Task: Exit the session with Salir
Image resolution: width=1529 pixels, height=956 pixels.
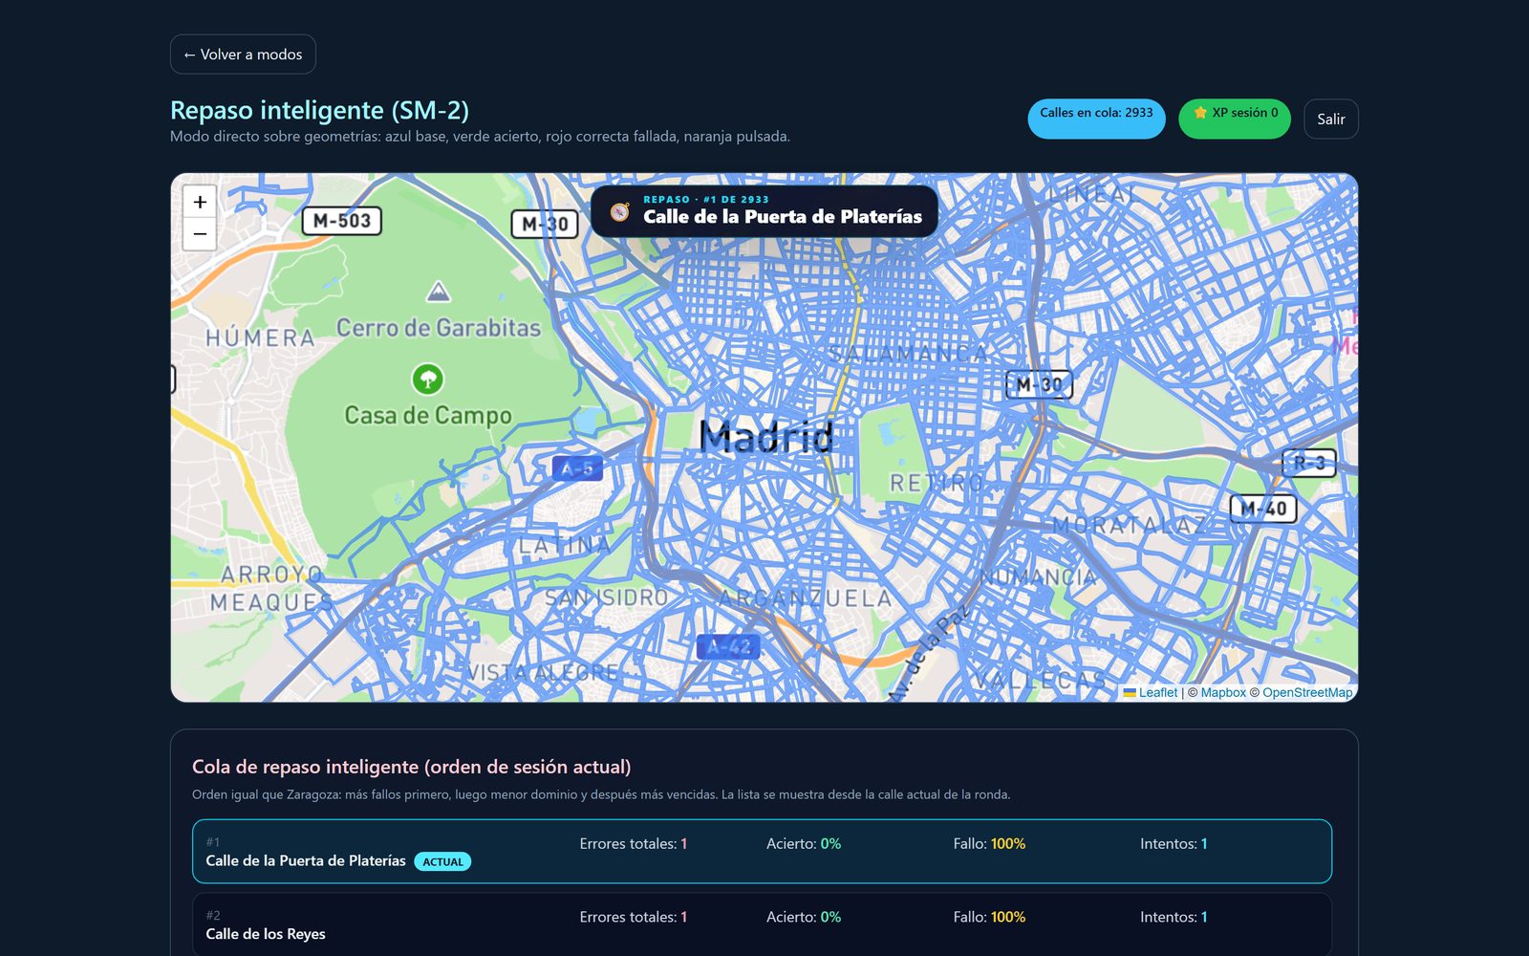Action: click(1330, 119)
